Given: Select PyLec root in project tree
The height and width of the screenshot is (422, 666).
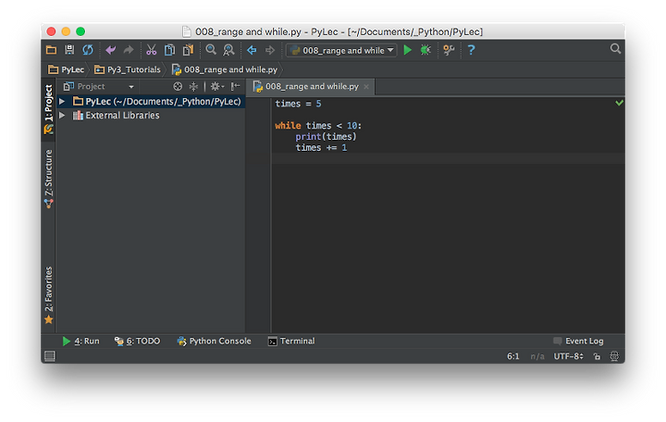Looking at the screenshot, I should click(156, 102).
